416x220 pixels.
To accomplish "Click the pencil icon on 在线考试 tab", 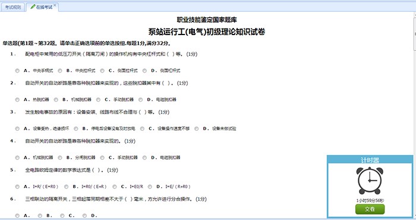I will 33,7.
